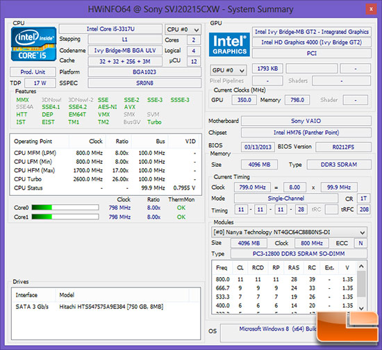Click the memory clock 799.0 MHz field

coord(252,187)
